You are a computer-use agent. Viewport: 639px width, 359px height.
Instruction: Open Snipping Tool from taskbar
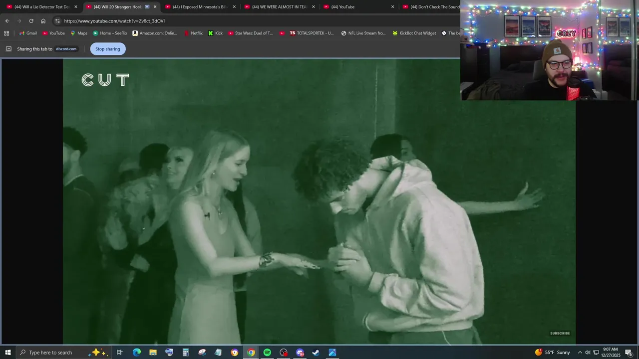202,353
